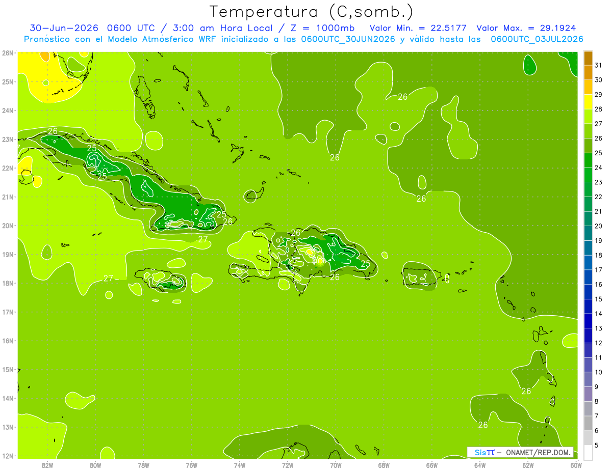Click the '17N' latitude axis label
Screen dimensions: 612x472
click(7, 312)
